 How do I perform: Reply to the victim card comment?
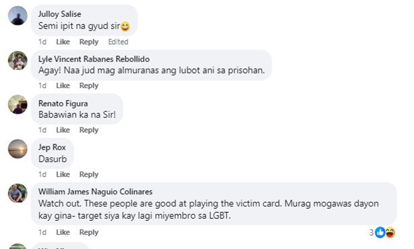coord(89,232)
